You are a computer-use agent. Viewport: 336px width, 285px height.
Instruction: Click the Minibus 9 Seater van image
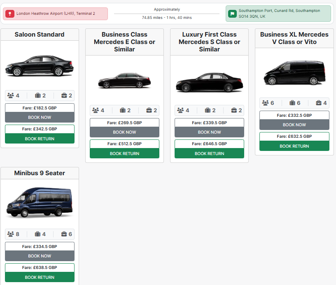pyautogui.click(x=40, y=203)
